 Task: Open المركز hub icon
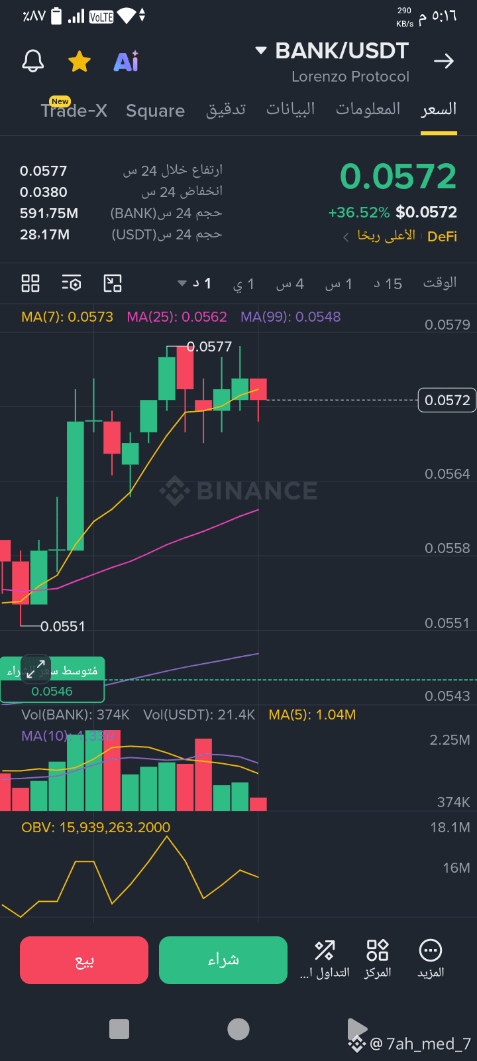[x=378, y=959]
